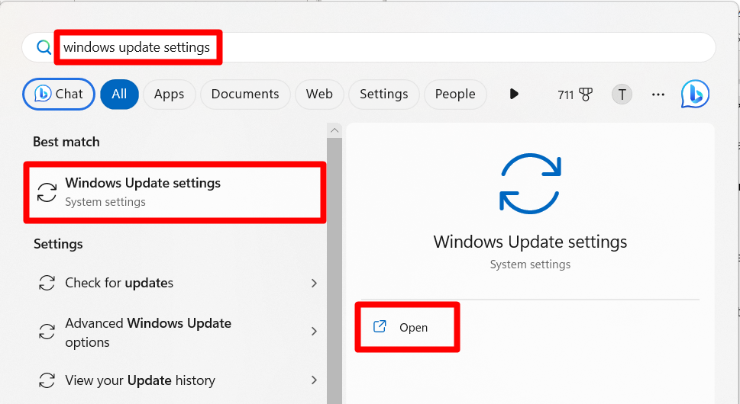Image resolution: width=740 pixels, height=404 pixels.
Task: Open the T account avatar
Action: (622, 95)
